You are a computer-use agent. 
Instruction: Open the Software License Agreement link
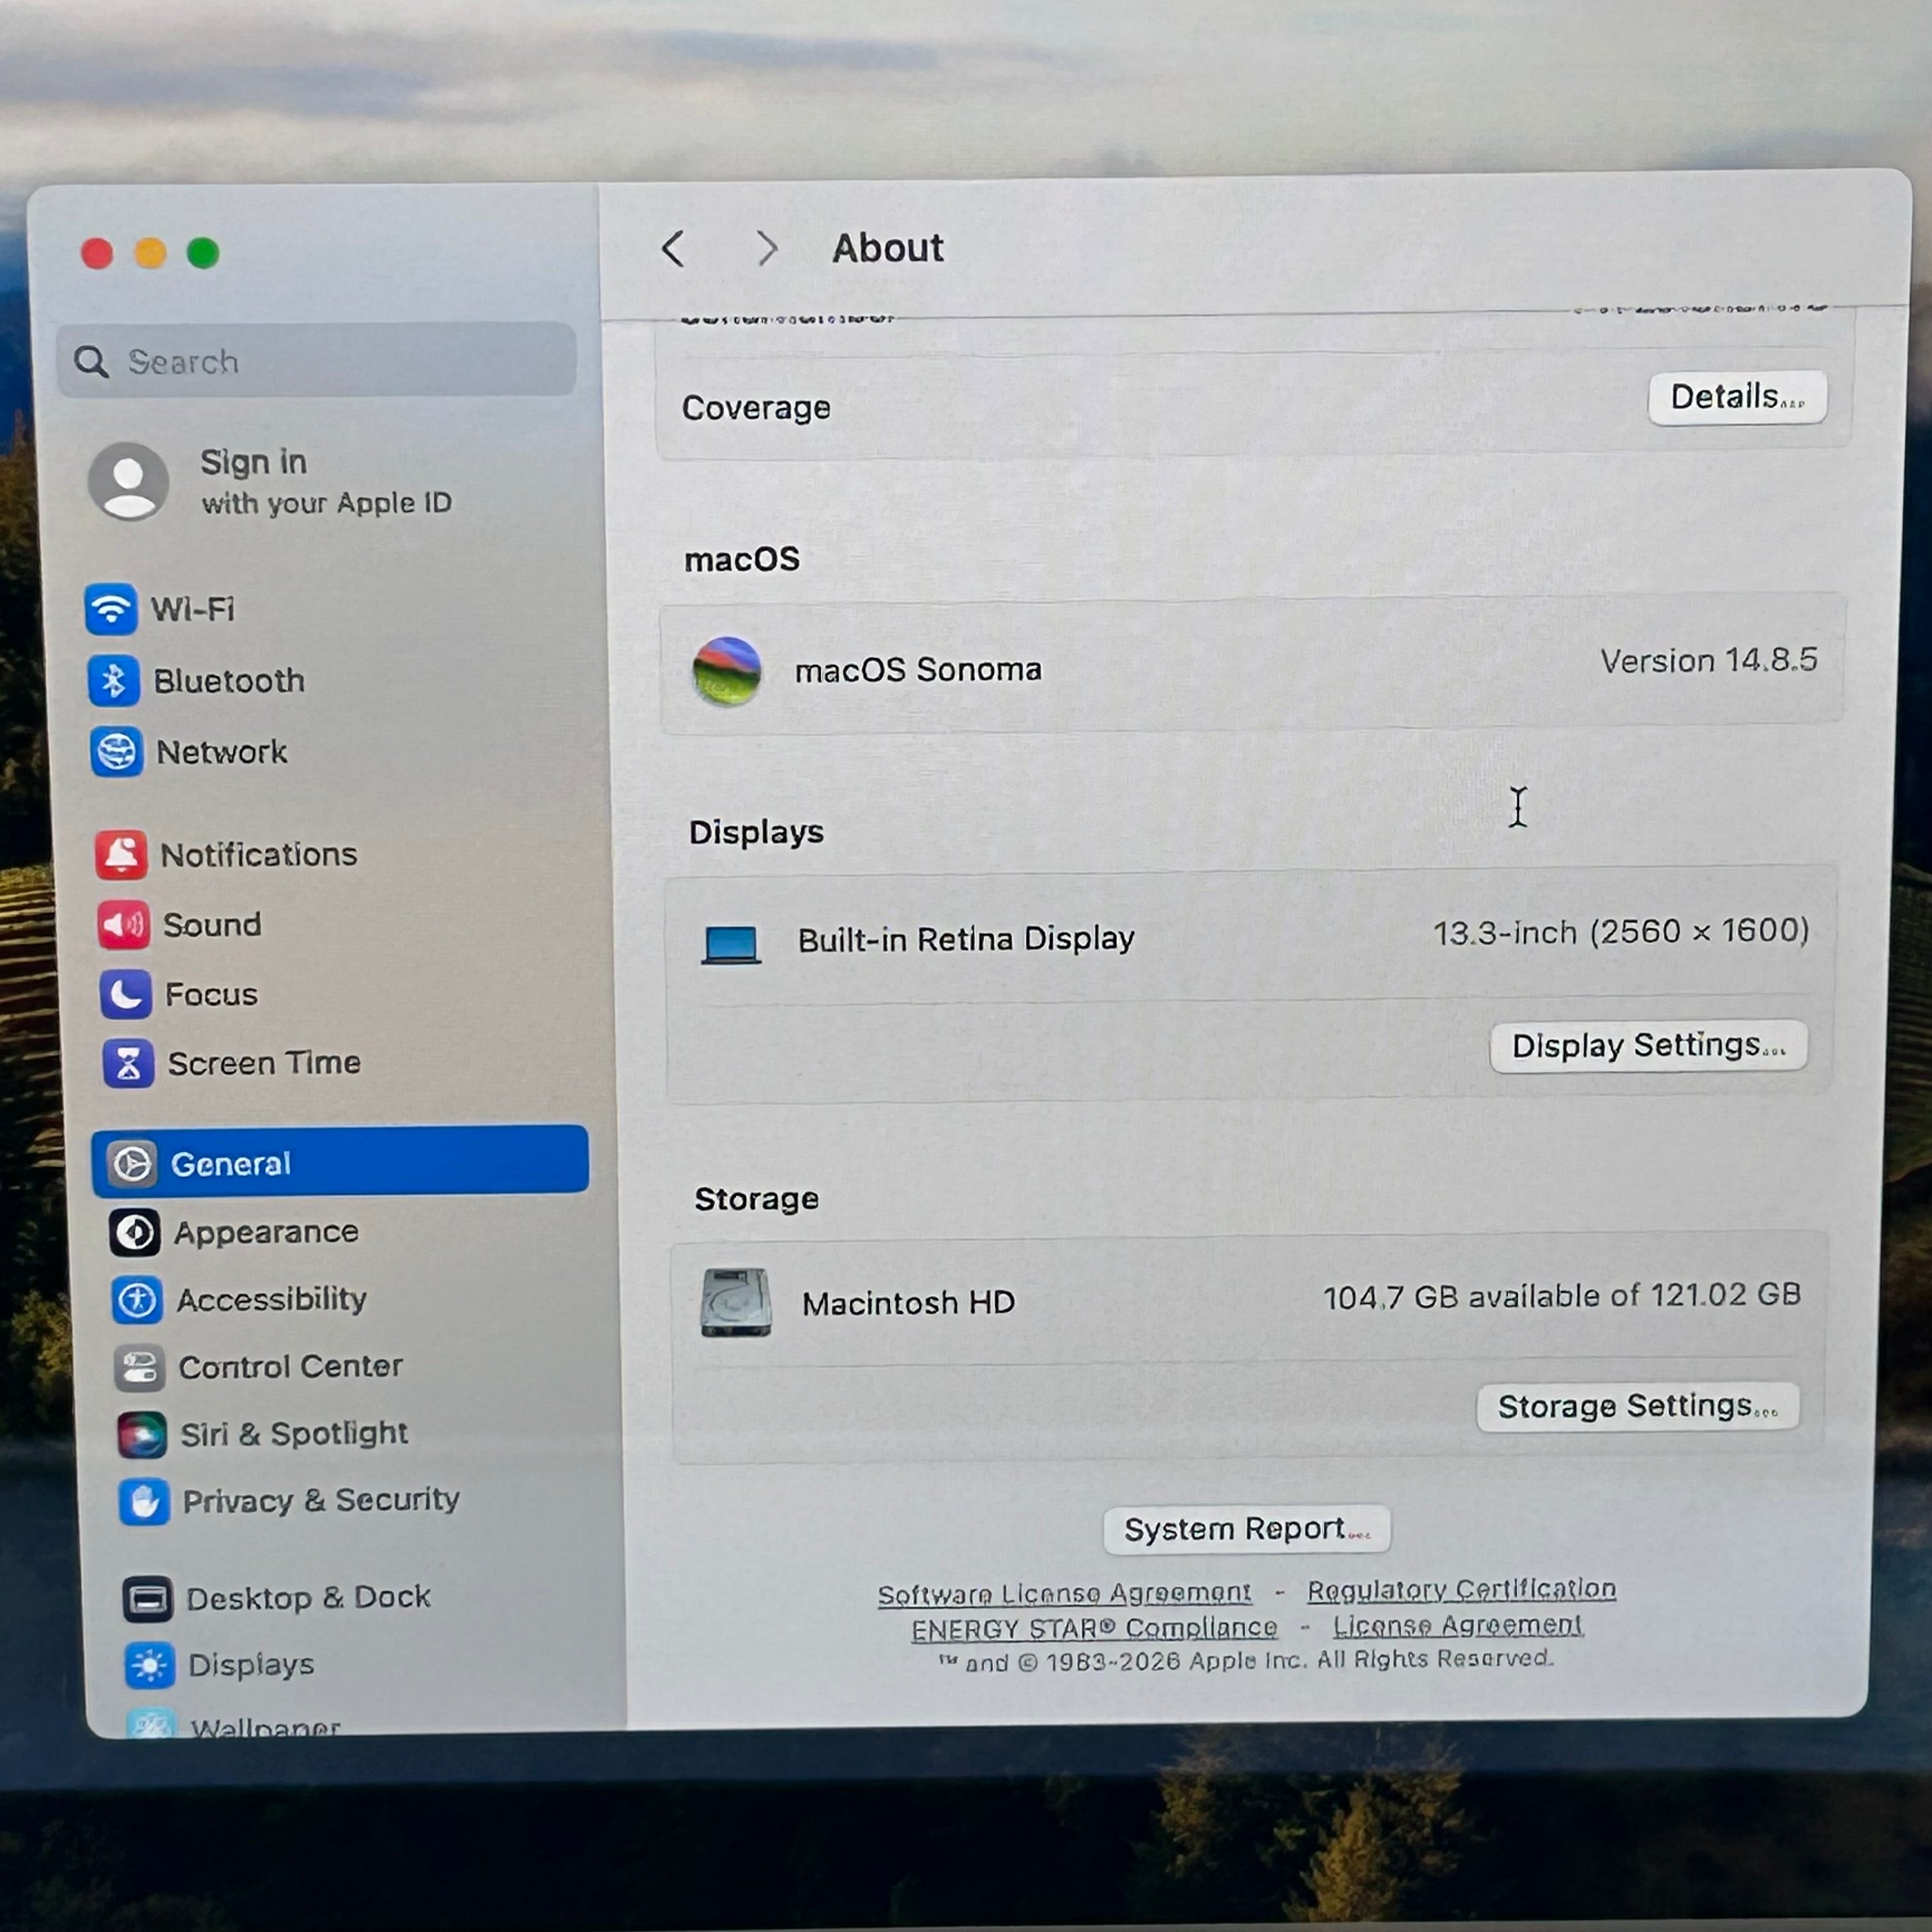tap(1064, 1593)
